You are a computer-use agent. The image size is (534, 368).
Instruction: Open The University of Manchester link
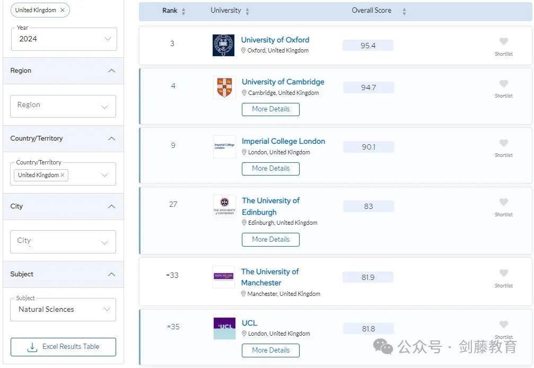click(270, 277)
